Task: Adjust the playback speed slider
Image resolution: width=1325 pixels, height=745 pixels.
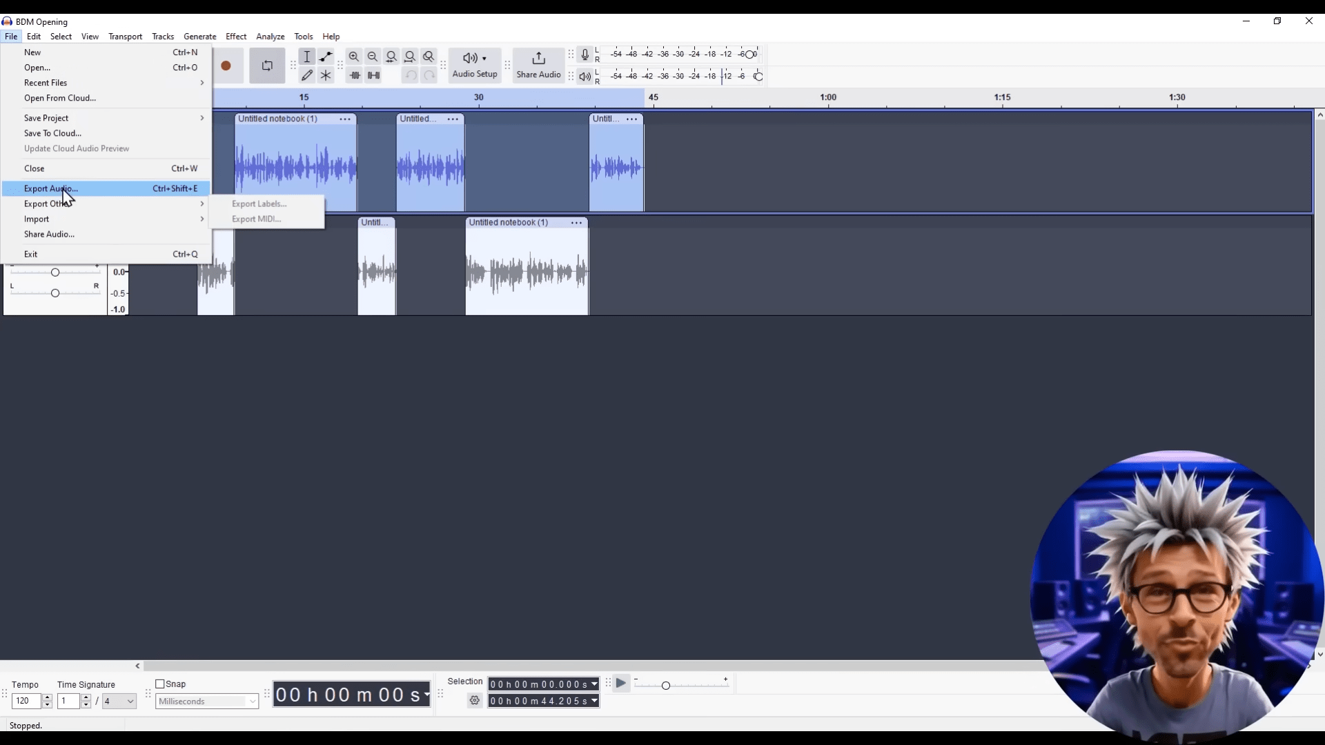Action: click(665, 685)
